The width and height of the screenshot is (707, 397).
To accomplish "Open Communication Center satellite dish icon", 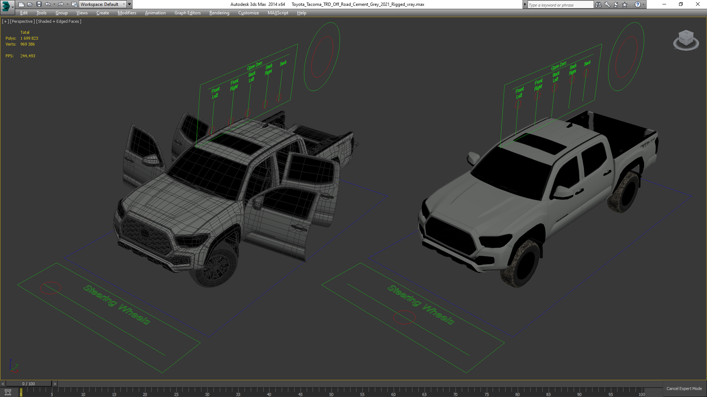I will pyautogui.click(x=616, y=4).
